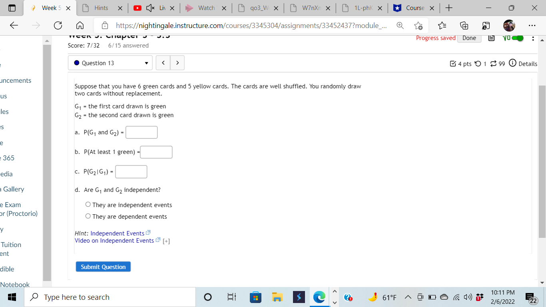Add this page to favorites
Screen dimensions: 546x307
click(x=418, y=26)
